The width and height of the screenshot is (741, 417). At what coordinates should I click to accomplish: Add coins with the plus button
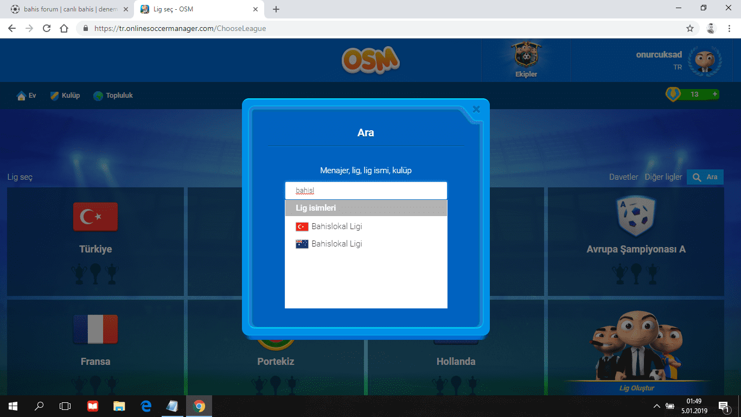click(x=715, y=94)
